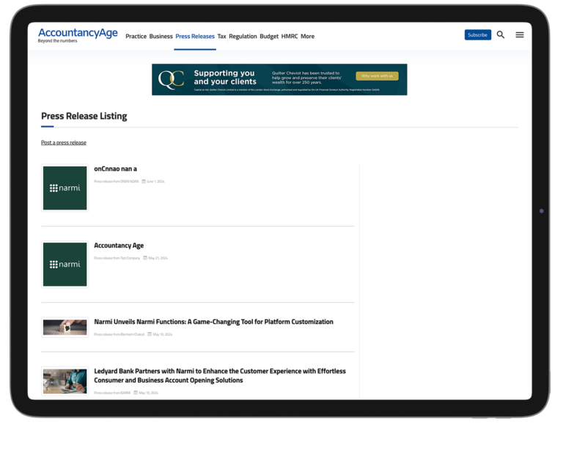
Task: Click 'Why work with us' banner button
Action: (377, 76)
